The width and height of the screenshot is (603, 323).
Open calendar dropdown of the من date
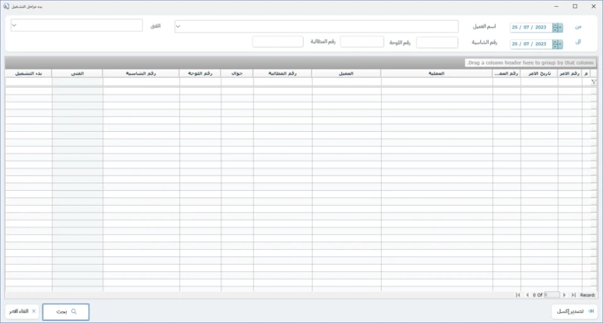tap(560, 27)
